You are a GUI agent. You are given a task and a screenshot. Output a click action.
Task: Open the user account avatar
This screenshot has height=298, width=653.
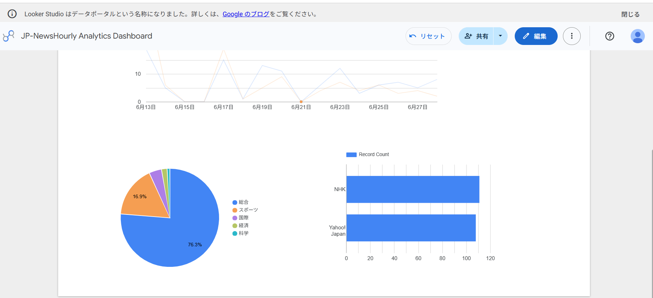pyautogui.click(x=637, y=36)
